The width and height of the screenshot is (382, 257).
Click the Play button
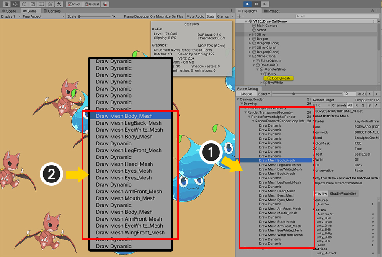click(247, 4)
